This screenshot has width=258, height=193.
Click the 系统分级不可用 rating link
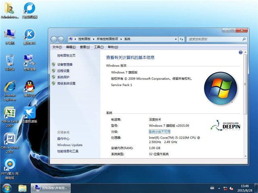click(160, 131)
